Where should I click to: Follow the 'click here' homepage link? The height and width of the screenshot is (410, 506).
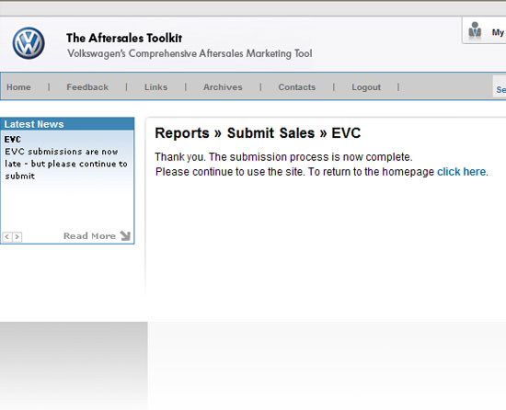pyautogui.click(x=462, y=172)
